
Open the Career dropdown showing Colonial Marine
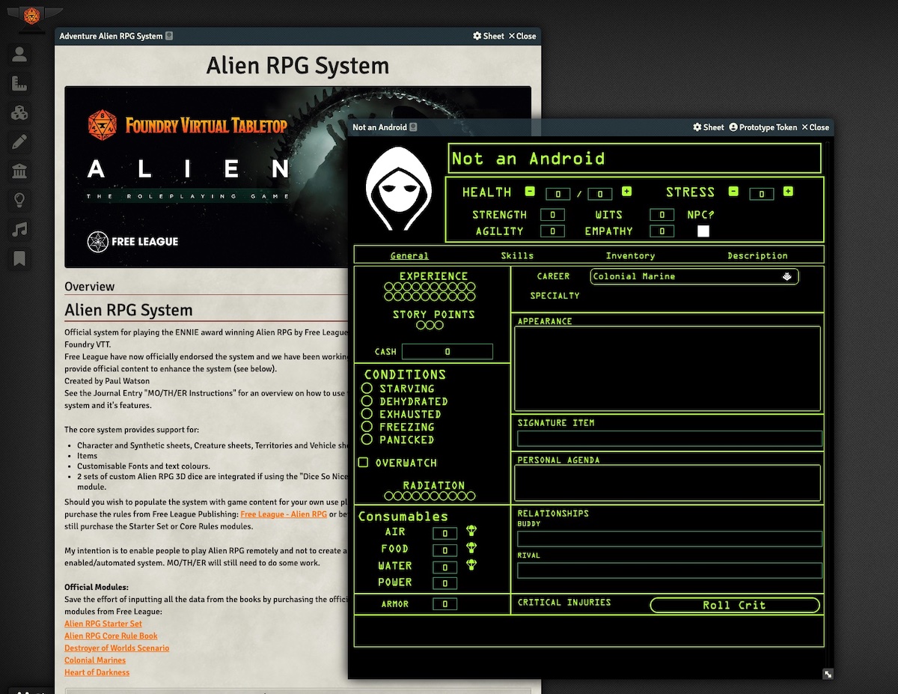point(694,276)
